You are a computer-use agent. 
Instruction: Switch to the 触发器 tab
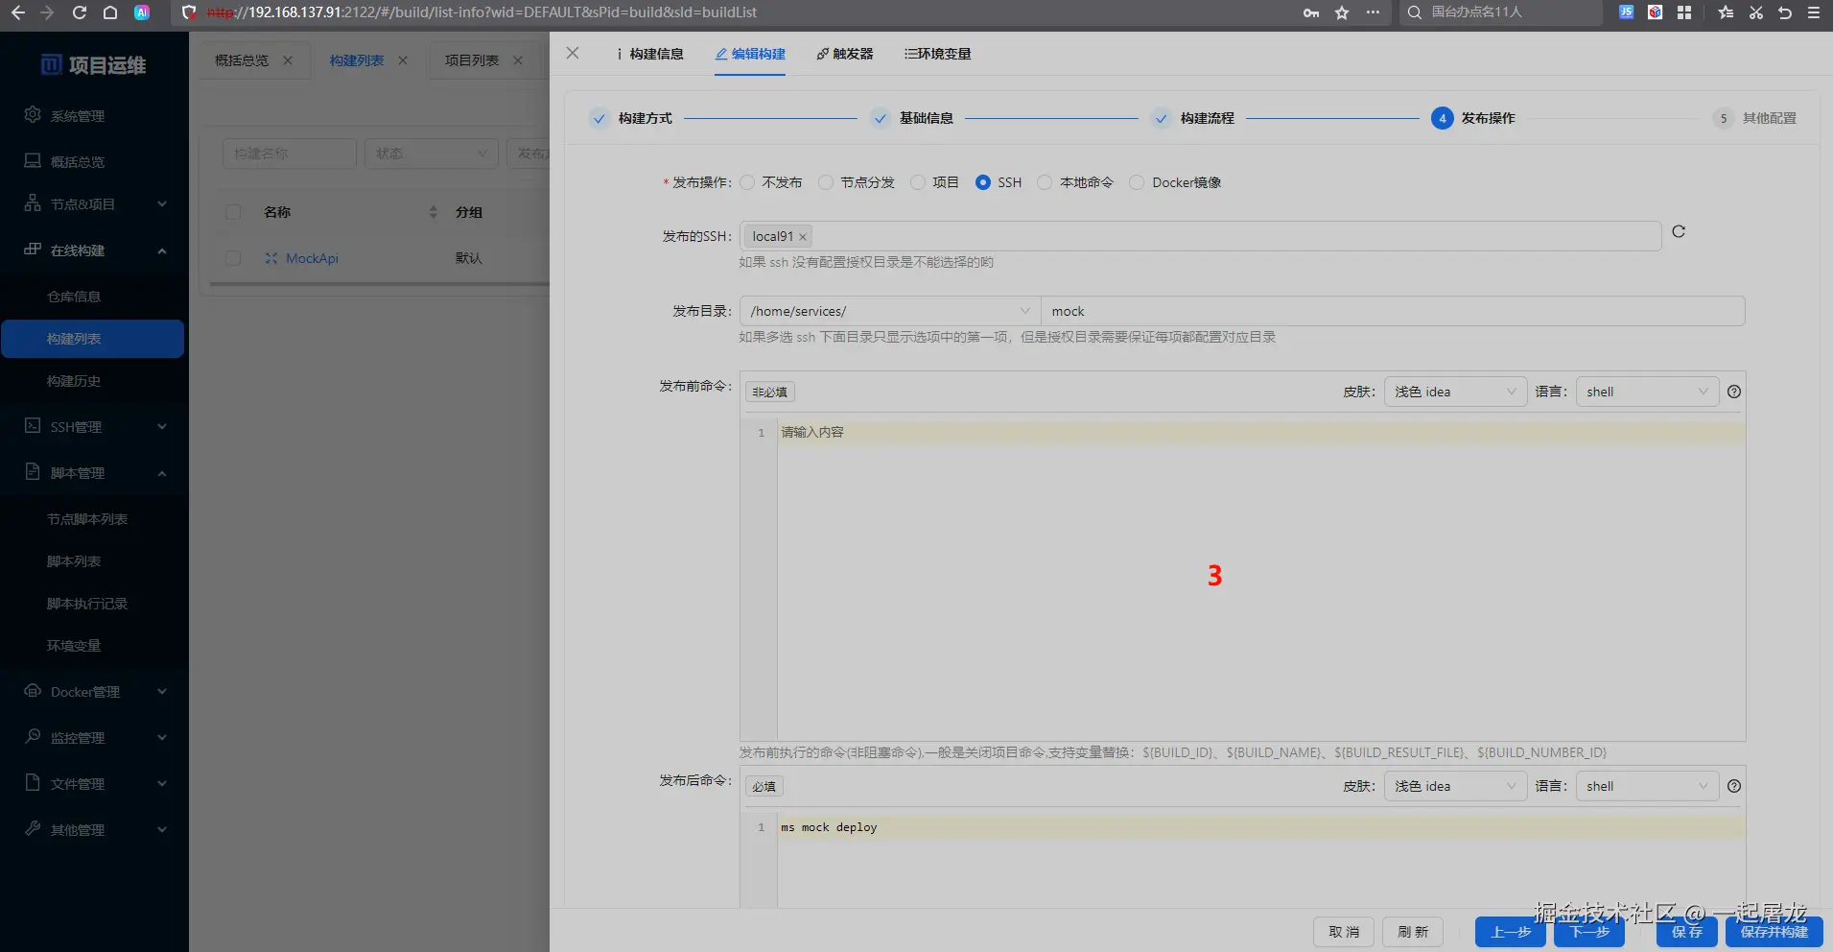point(845,54)
